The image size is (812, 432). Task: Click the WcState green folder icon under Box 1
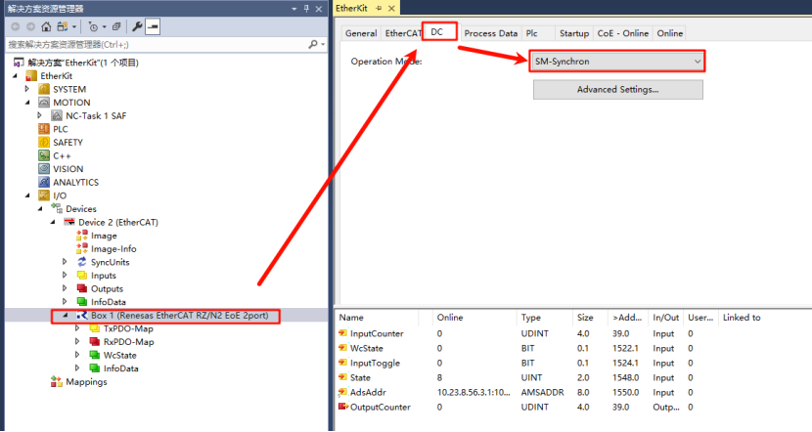coord(94,355)
